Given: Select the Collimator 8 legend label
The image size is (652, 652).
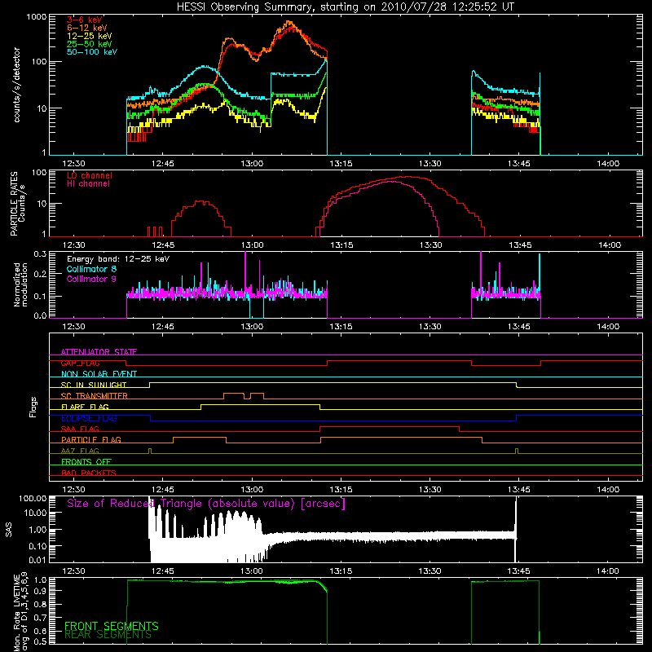Looking at the screenshot, I should (x=91, y=269).
